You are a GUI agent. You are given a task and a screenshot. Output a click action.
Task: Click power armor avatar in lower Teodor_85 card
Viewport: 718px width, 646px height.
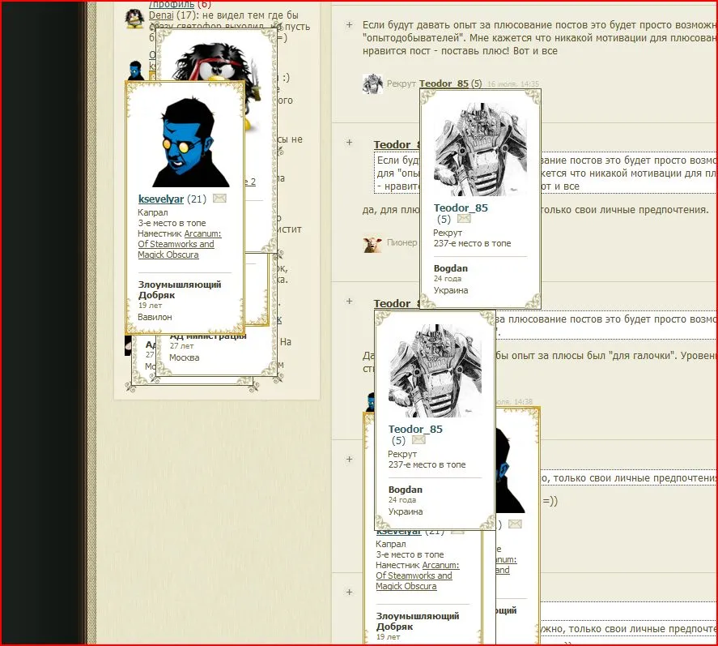pyautogui.click(x=435, y=369)
